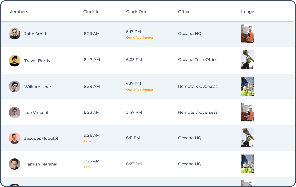
Task: Click the Office column header
Action: point(184,12)
